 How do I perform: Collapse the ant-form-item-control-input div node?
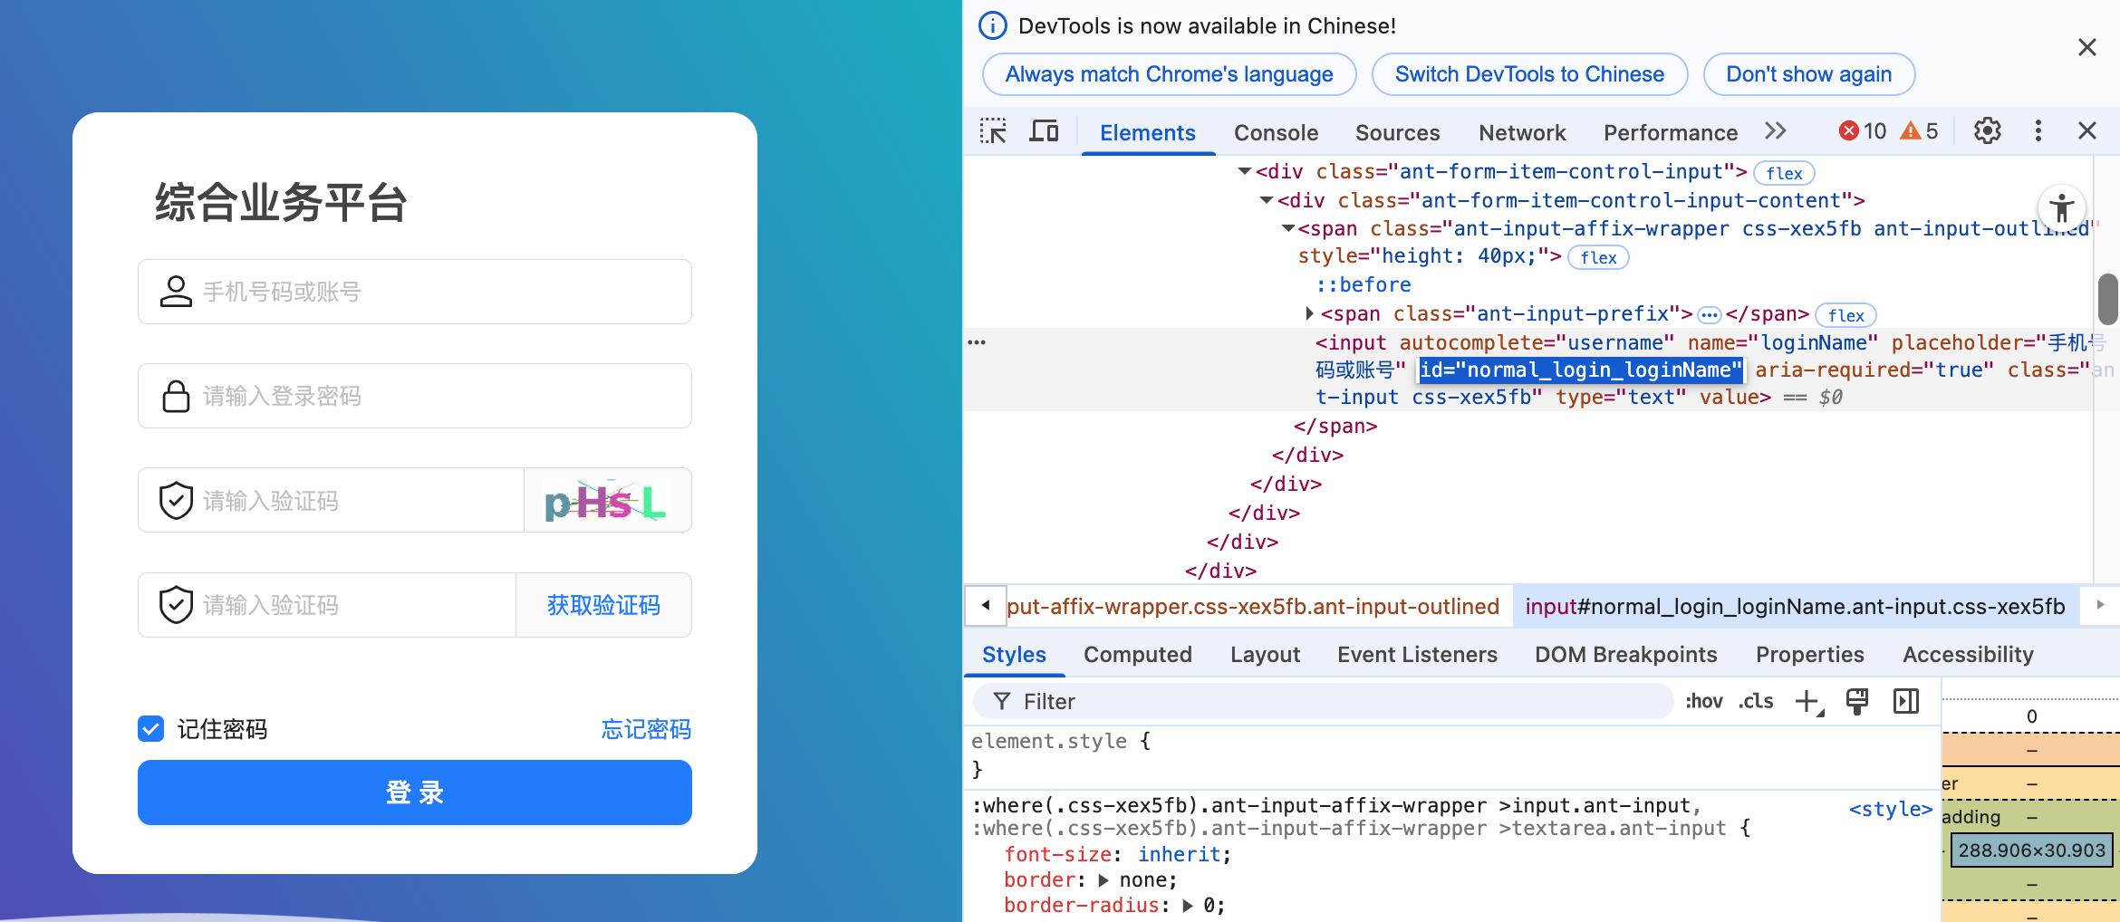click(x=1245, y=171)
